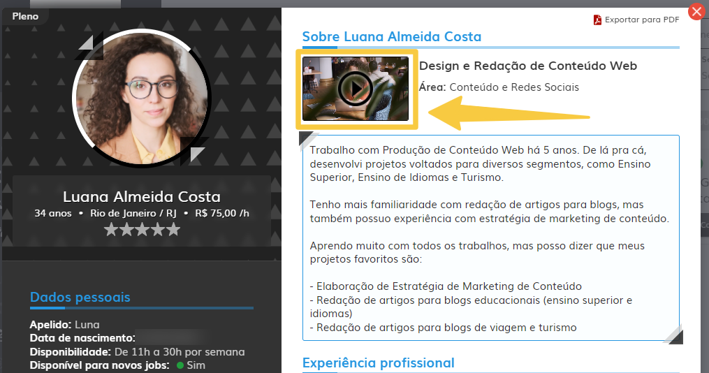Click the Trabalho com Produção de Conteúdo paragraph

tap(480, 163)
